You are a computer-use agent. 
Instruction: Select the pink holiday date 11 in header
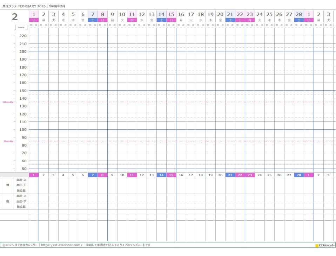132,14
